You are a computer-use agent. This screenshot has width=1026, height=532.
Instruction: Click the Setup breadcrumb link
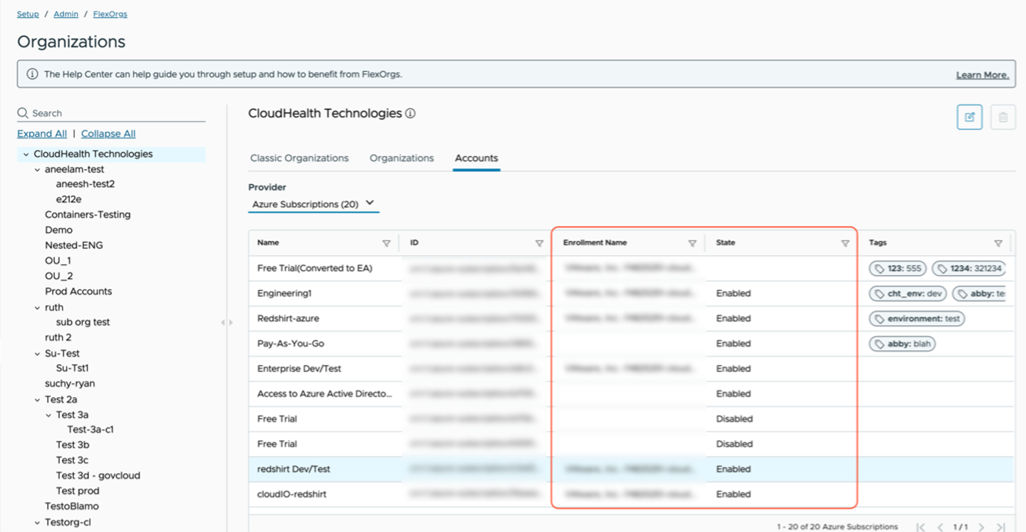click(28, 14)
